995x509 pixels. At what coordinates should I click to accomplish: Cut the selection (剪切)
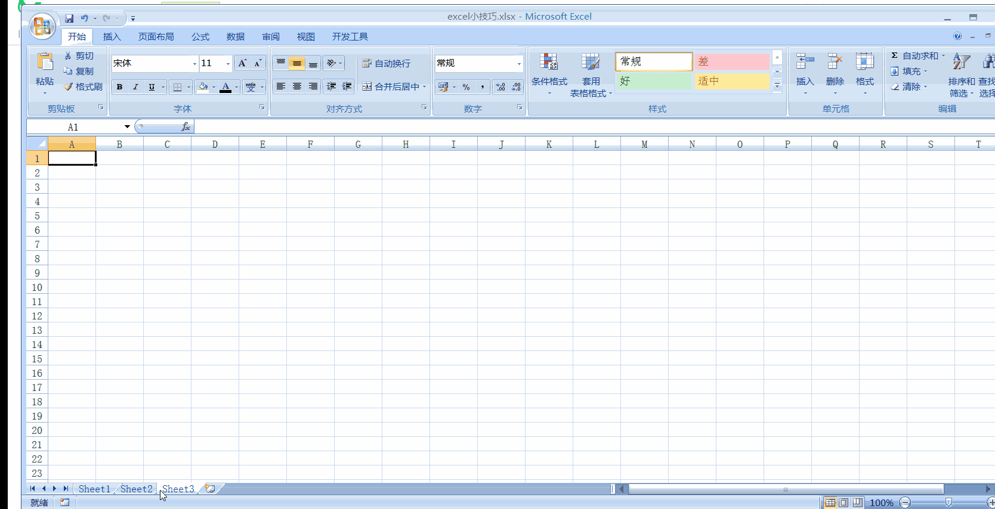click(79, 55)
